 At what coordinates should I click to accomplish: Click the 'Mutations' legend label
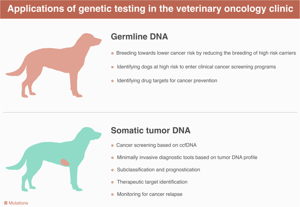tap(18, 203)
